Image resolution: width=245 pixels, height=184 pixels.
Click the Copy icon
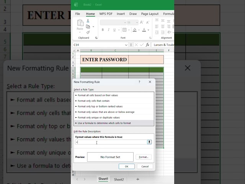click(x=88, y=26)
